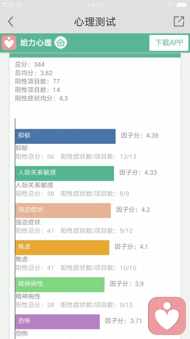This screenshot has width=190, height=339.
Task: Tap the 因子分：4.38 label
Action: click(140, 136)
